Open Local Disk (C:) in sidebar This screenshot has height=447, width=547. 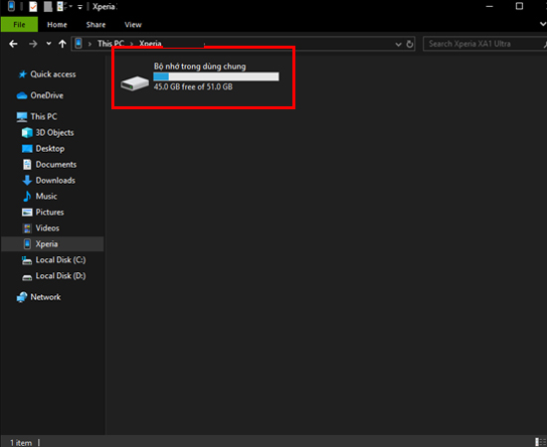(x=54, y=260)
